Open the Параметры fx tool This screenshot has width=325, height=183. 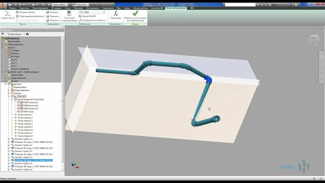click(x=116, y=15)
